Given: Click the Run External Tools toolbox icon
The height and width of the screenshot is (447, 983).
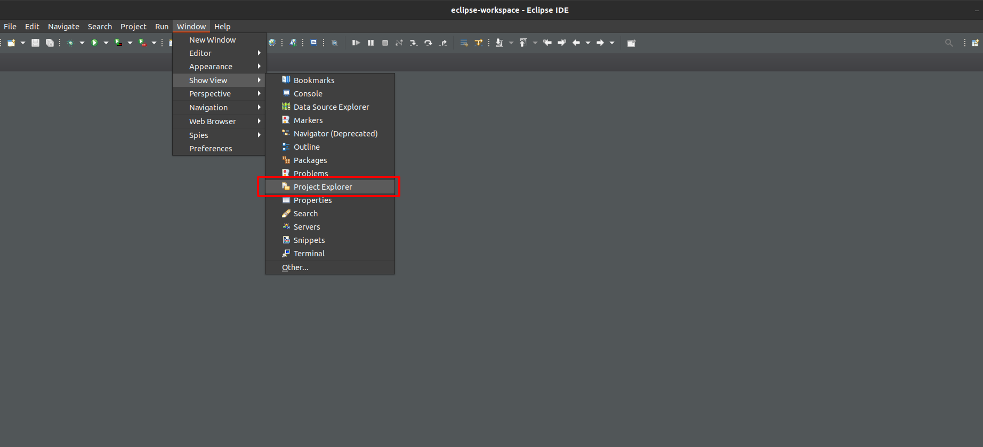Looking at the screenshot, I should point(142,43).
